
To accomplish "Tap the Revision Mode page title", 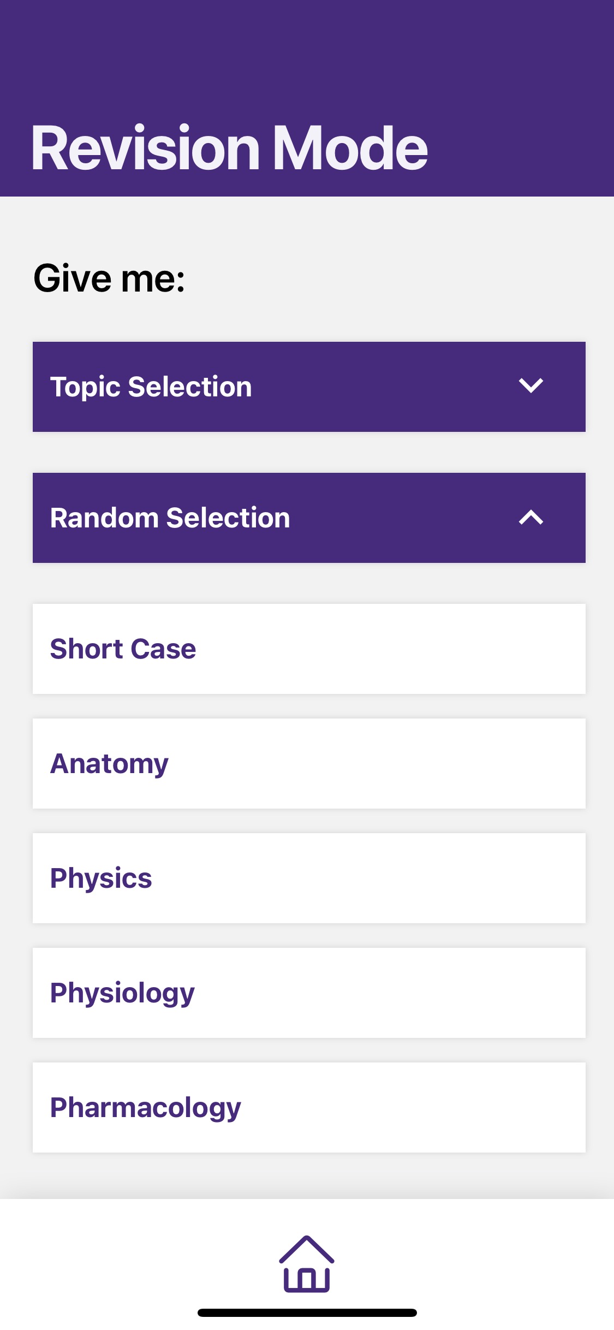I will pyautogui.click(x=229, y=149).
